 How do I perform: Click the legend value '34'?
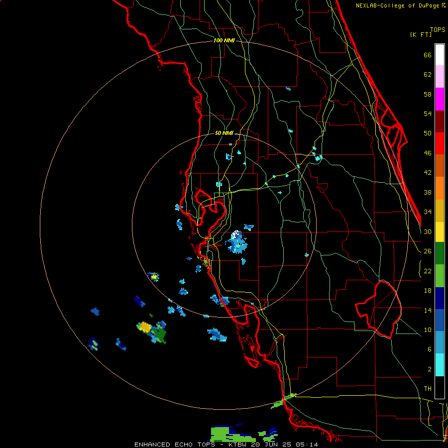(x=428, y=212)
